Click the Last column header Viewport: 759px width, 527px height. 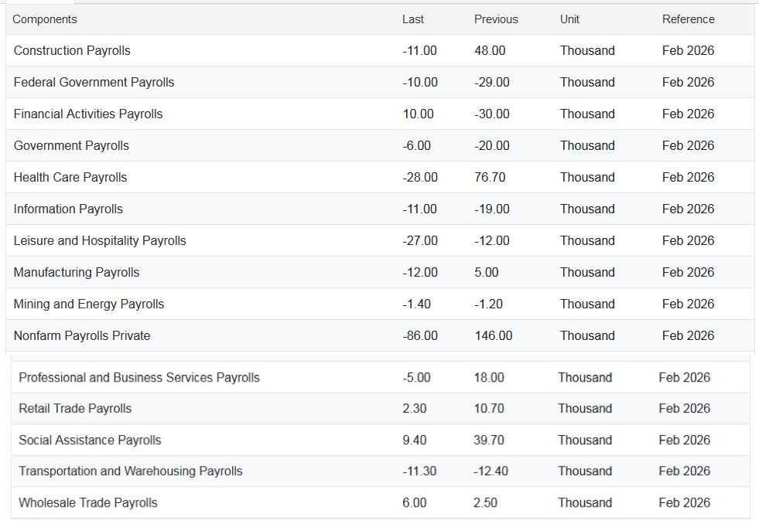pyautogui.click(x=413, y=19)
